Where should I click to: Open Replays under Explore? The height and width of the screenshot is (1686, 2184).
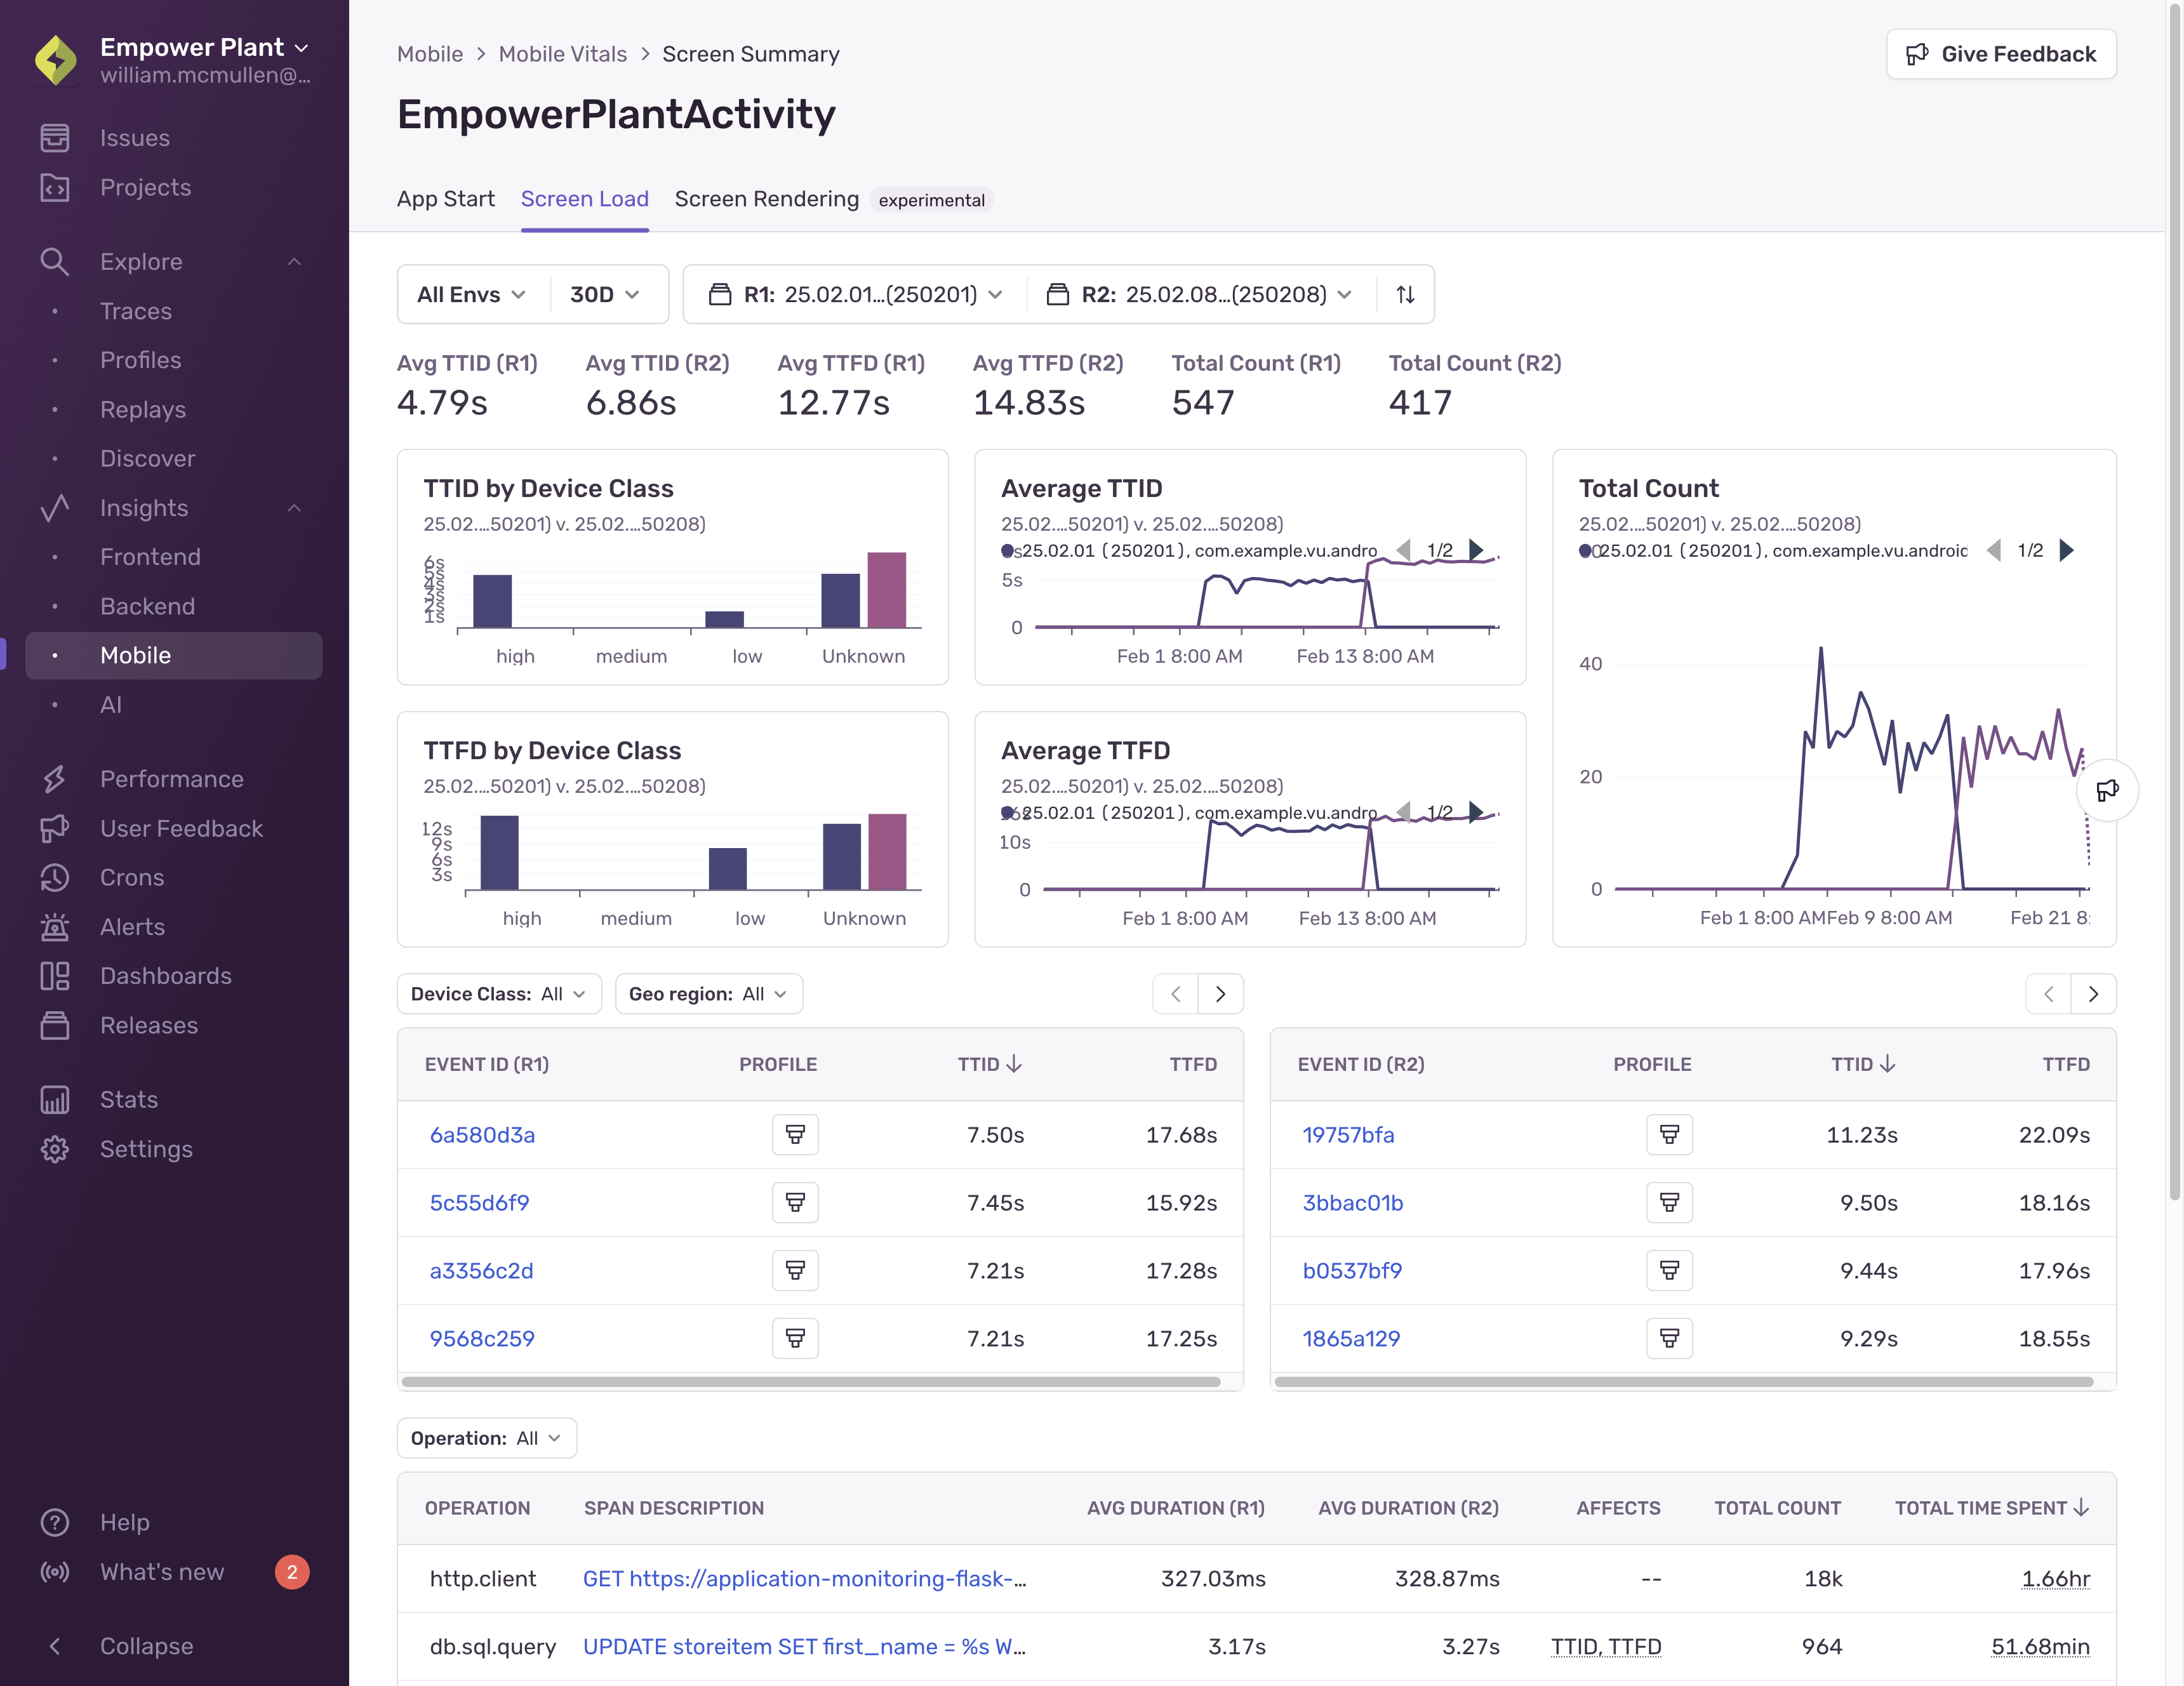point(142,409)
